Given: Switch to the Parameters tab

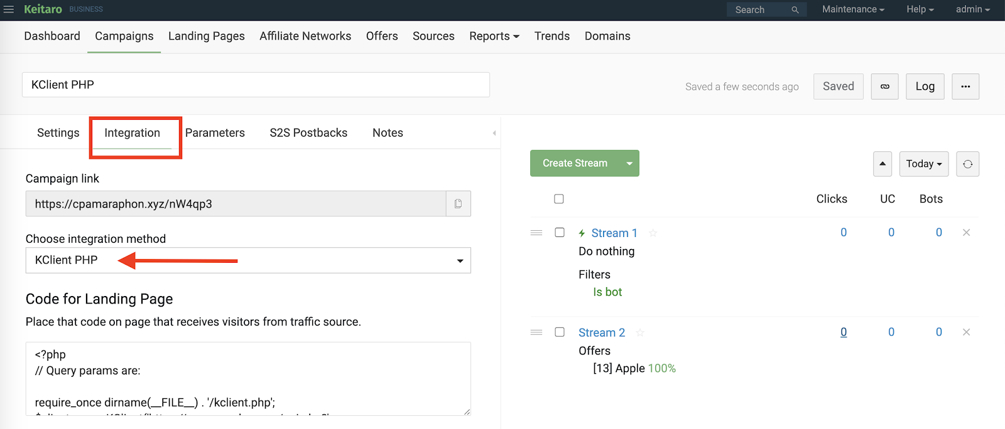Looking at the screenshot, I should pos(215,133).
